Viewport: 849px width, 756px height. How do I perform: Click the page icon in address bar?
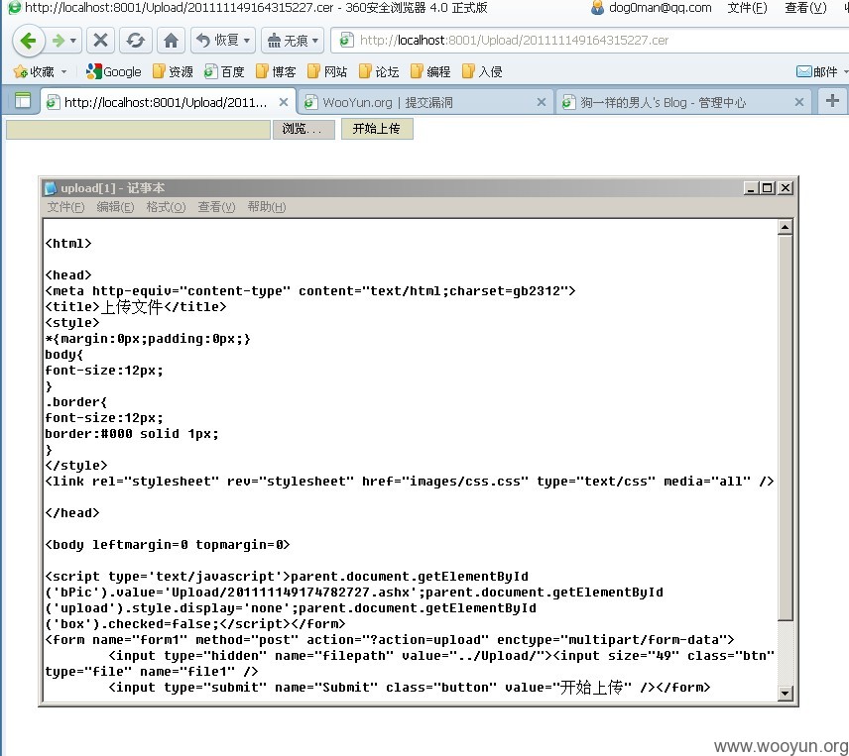345,40
